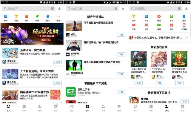191x113 pixels.
Task: Open 云朵护眼 cloud app icon
Action: click(68, 54)
